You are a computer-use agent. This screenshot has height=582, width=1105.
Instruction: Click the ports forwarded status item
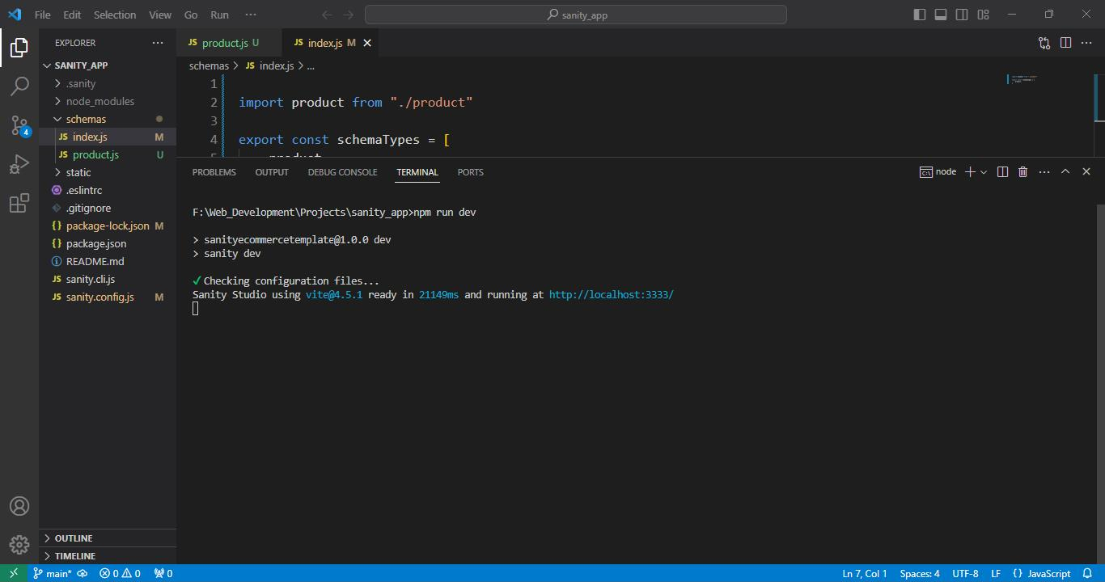(163, 573)
